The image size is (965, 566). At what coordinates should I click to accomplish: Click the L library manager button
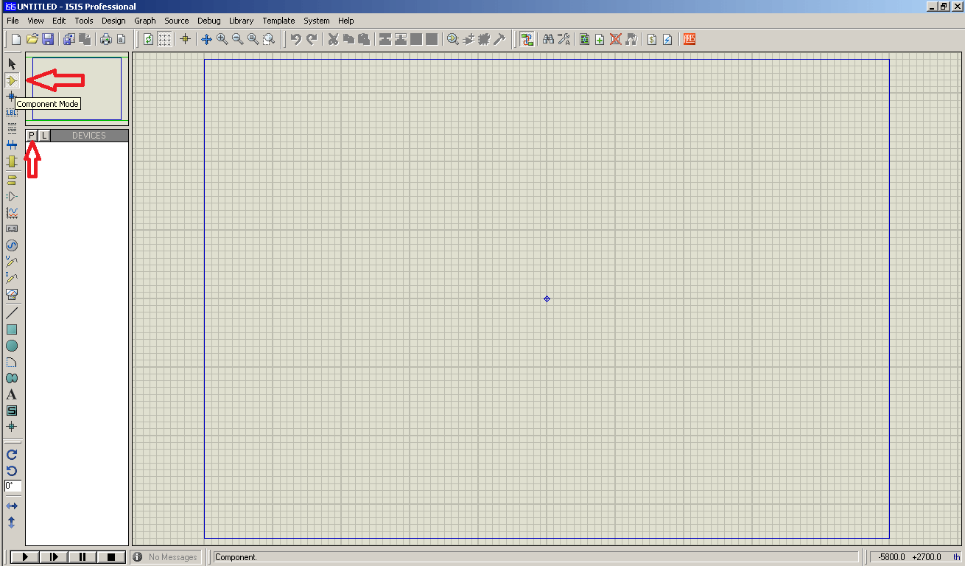[x=44, y=136]
